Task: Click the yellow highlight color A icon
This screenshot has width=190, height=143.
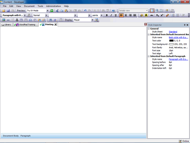Action: pyautogui.click(x=146, y=15)
